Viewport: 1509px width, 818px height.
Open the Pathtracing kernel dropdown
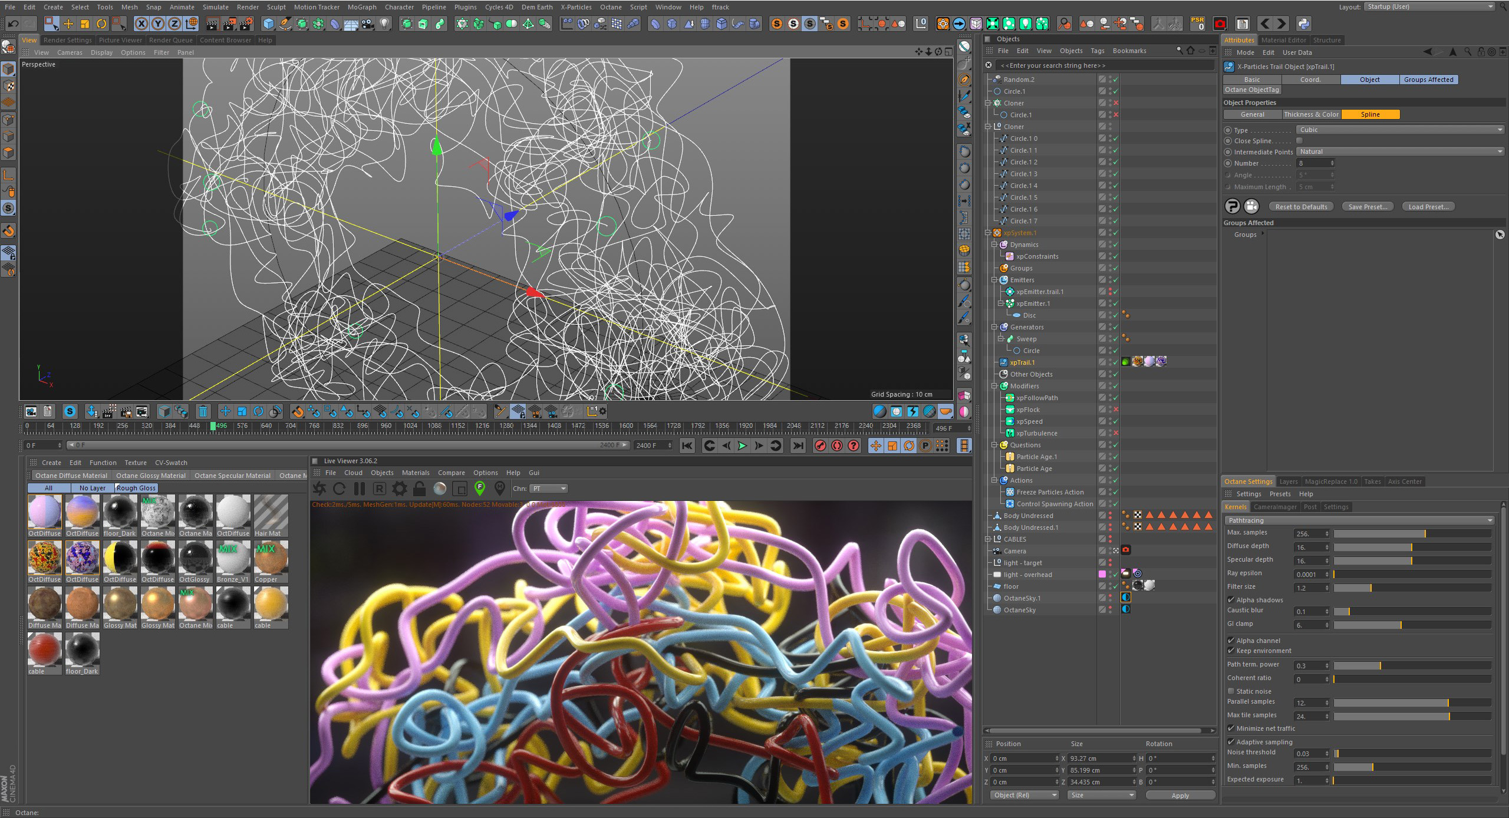(x=1359, y=520)
